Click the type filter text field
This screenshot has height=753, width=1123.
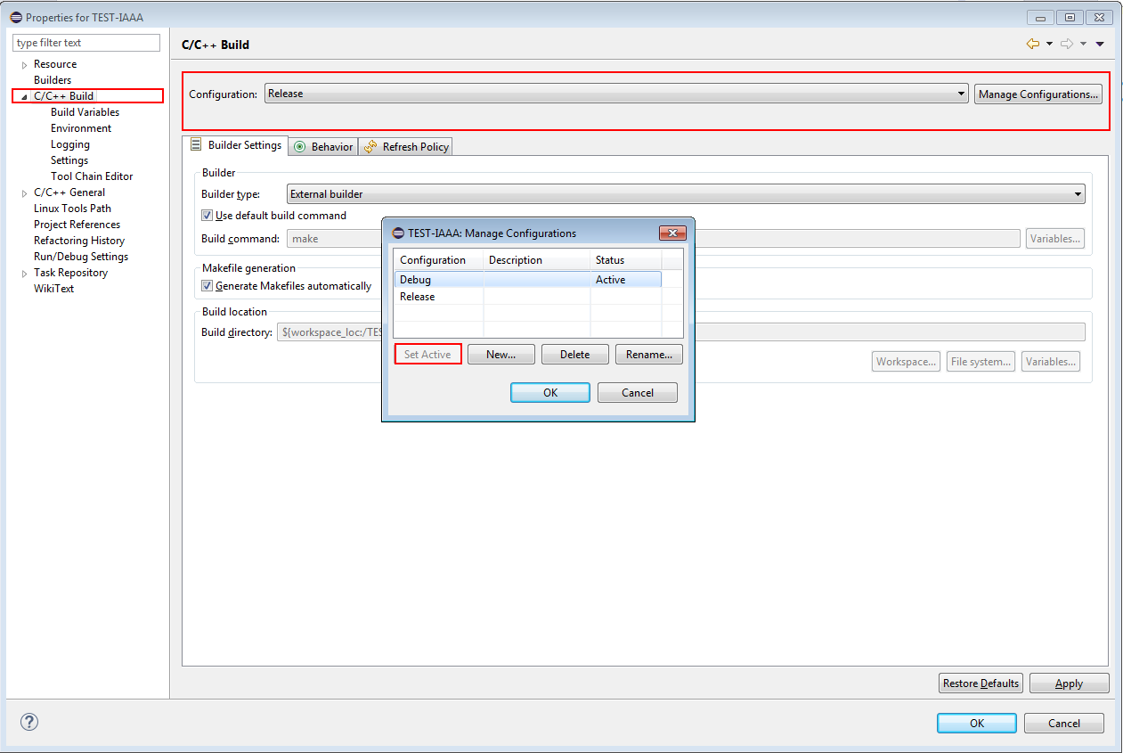[x=87, y=43]
